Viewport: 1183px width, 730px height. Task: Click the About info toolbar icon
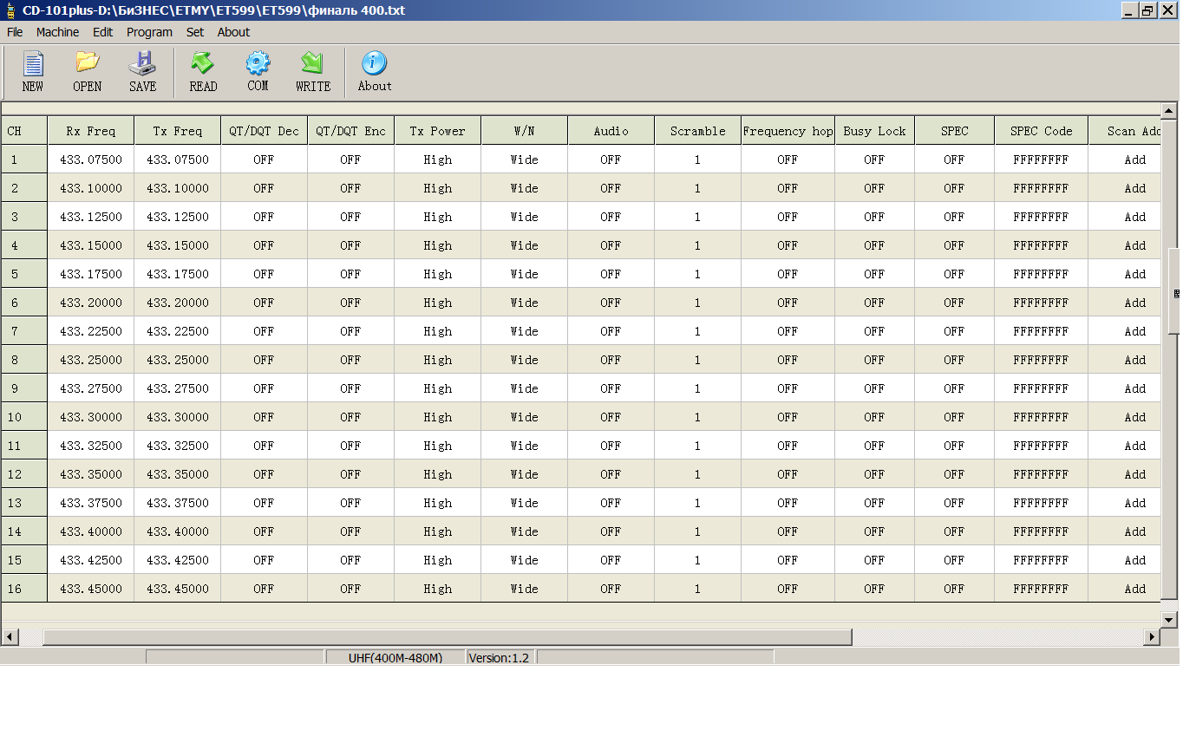pyautogui.click(x=375, y=72)
